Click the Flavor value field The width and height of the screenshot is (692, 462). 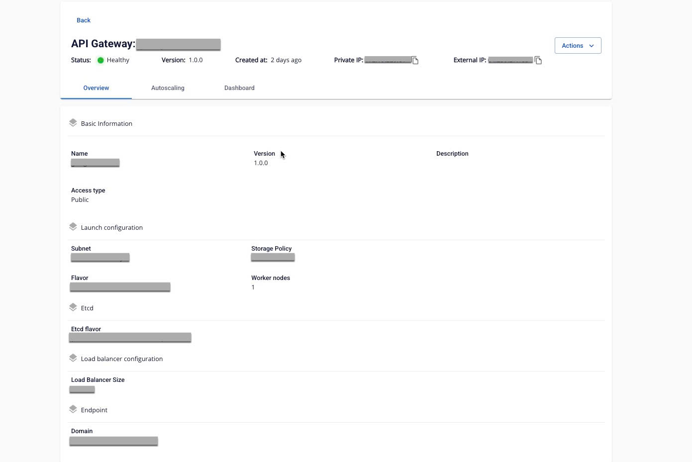coord(120,287)
